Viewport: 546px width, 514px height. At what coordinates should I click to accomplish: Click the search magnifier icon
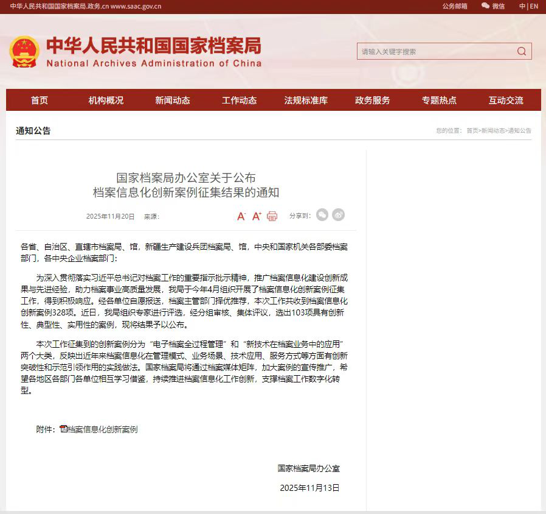522,52
